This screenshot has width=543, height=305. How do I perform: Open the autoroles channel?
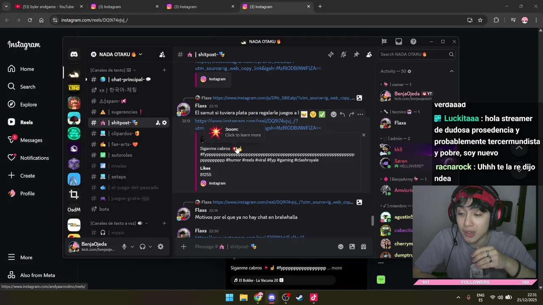(129, 155)
